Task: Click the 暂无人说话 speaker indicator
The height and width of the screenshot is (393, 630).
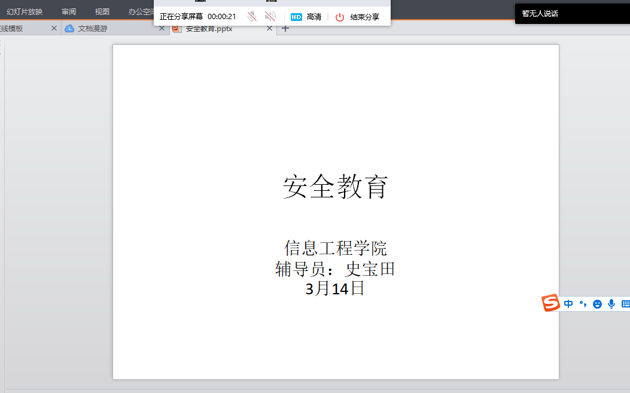Action: pos(540,14)
